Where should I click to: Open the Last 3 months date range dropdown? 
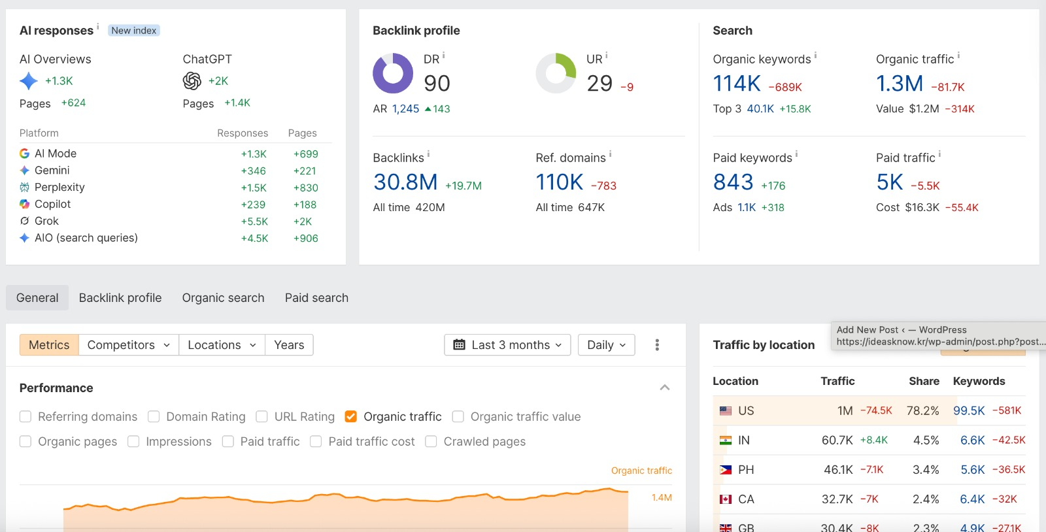[507, 345]
